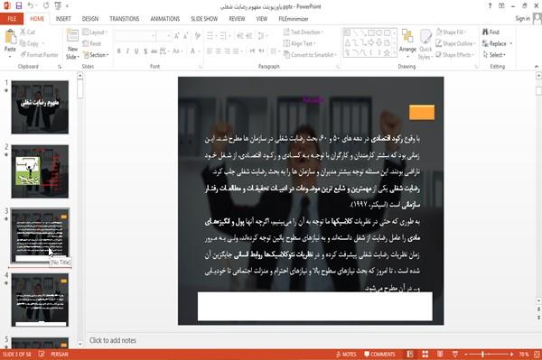Click the Undo arrow
The image size is (542, 360).
pos(31,6)
